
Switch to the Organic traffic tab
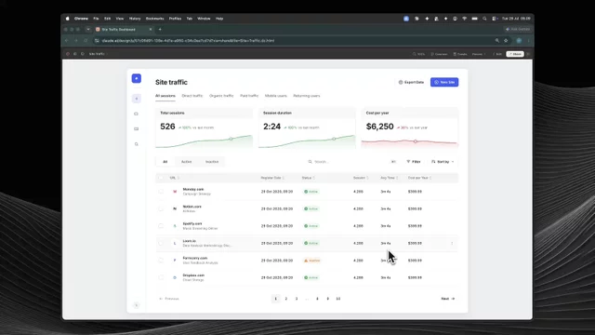(221, 96)
